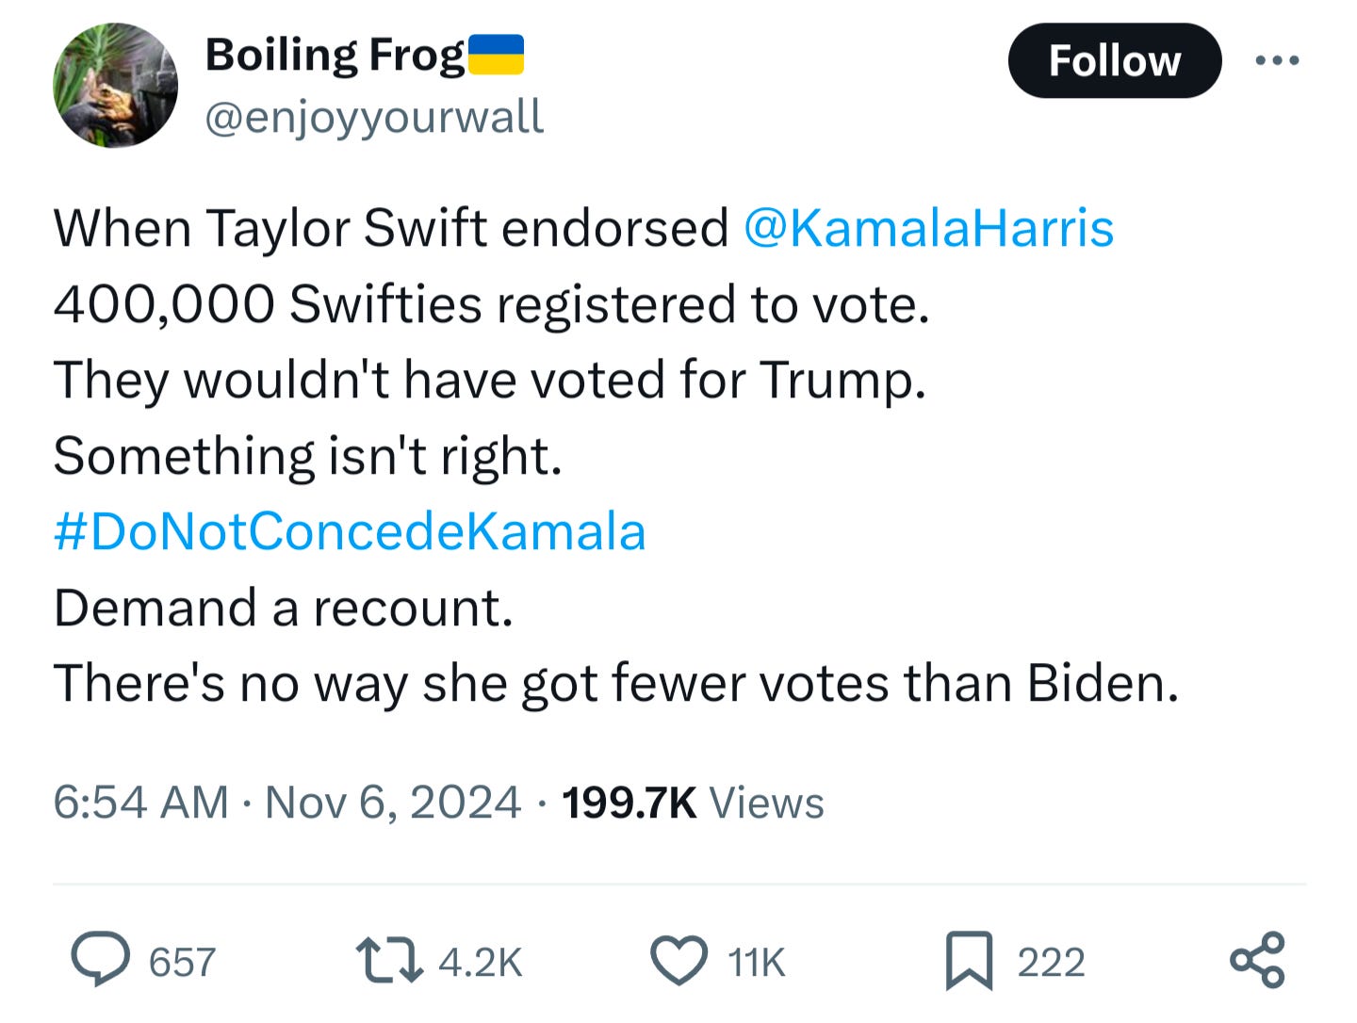Click the 222 bookmarks count
1357x1023 pixels.
point(1051,963)
